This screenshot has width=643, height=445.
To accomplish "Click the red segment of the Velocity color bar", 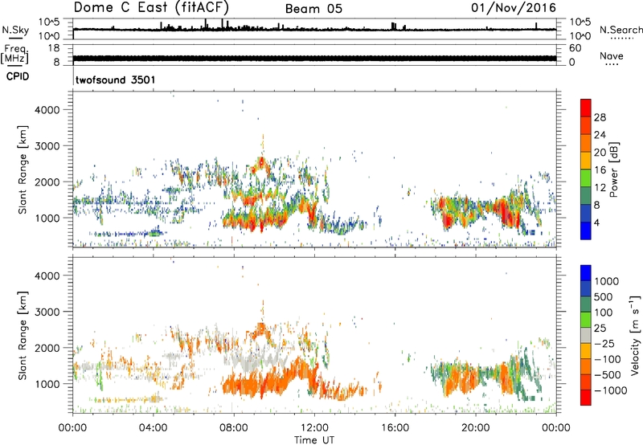I will tap(586, 398).
